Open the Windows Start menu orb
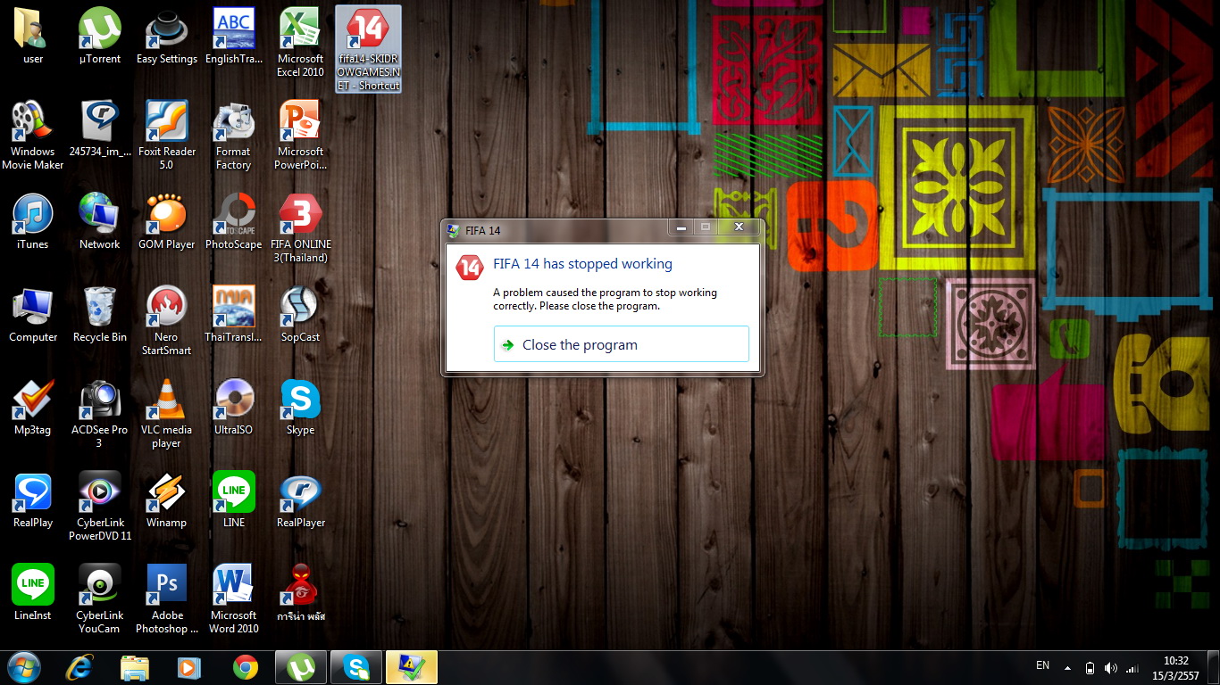The width and height of the screenshot is (1220, 685). point(23,667)
